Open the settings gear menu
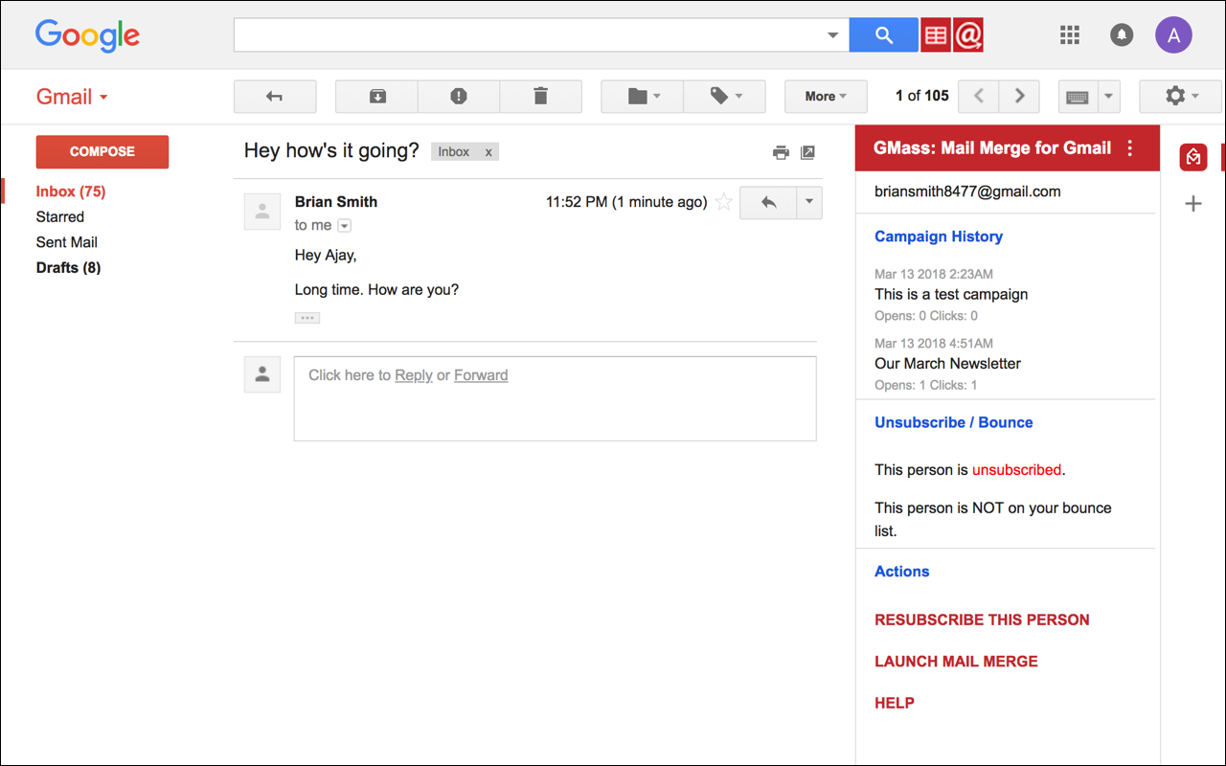Viewport: 1226px width, 766px height. [1180, 96]
